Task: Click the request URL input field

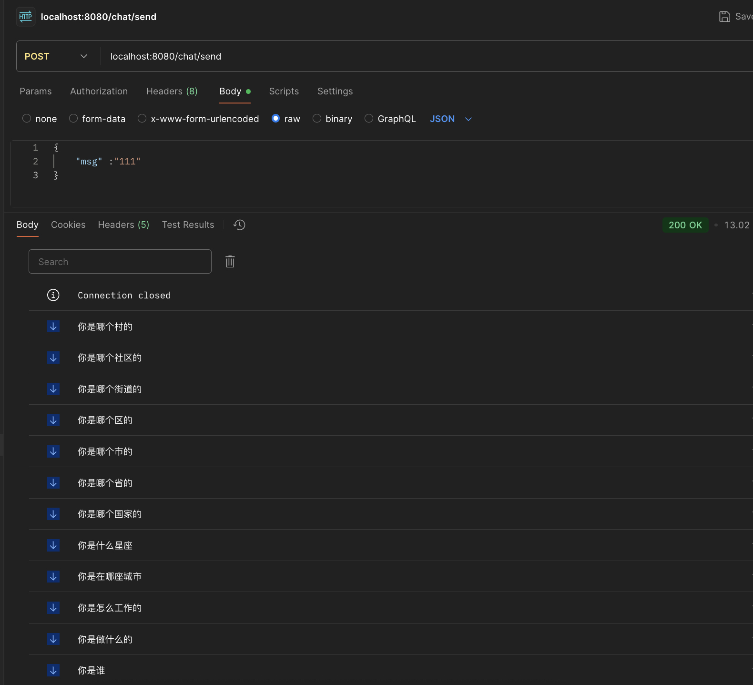Action: 381,56
